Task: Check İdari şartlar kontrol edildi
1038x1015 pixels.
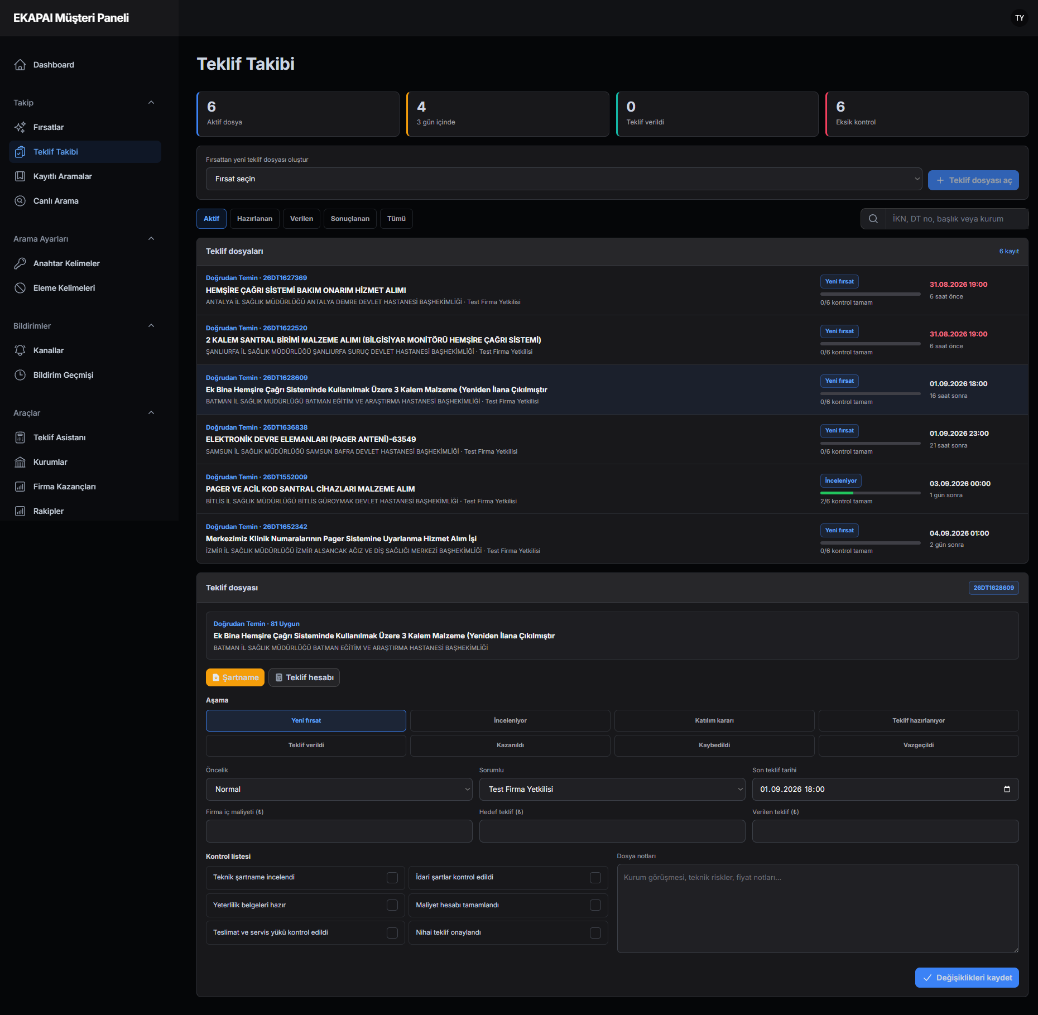Action: coord(595,878)
